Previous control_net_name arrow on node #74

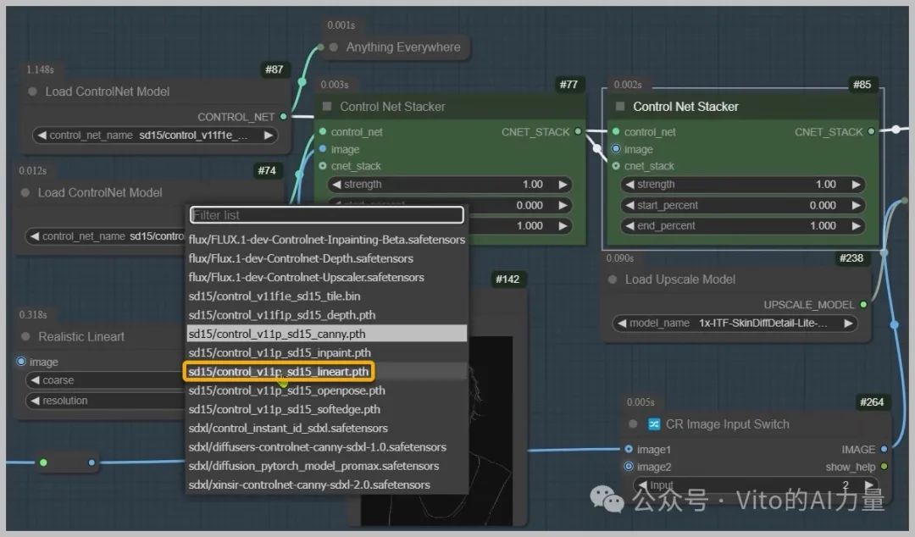[x=35, y=236]
